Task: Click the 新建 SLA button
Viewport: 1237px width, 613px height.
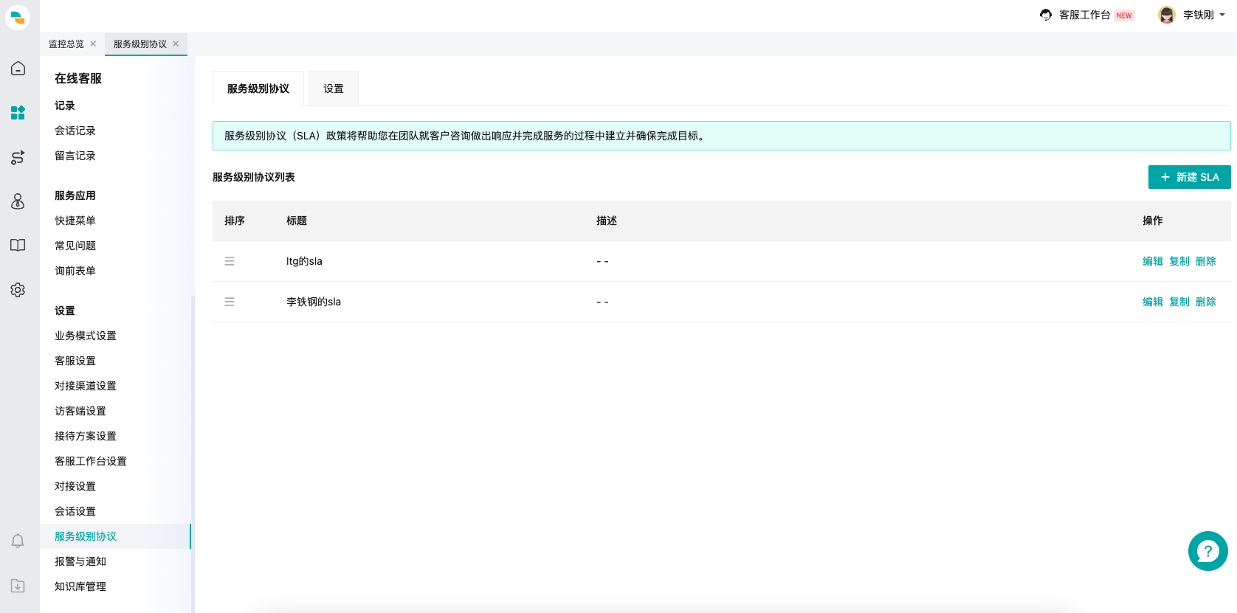Action: coord(1189,177)
